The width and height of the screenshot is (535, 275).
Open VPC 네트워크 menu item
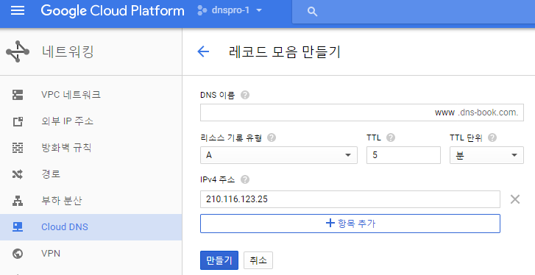click(x=91, y=95)
